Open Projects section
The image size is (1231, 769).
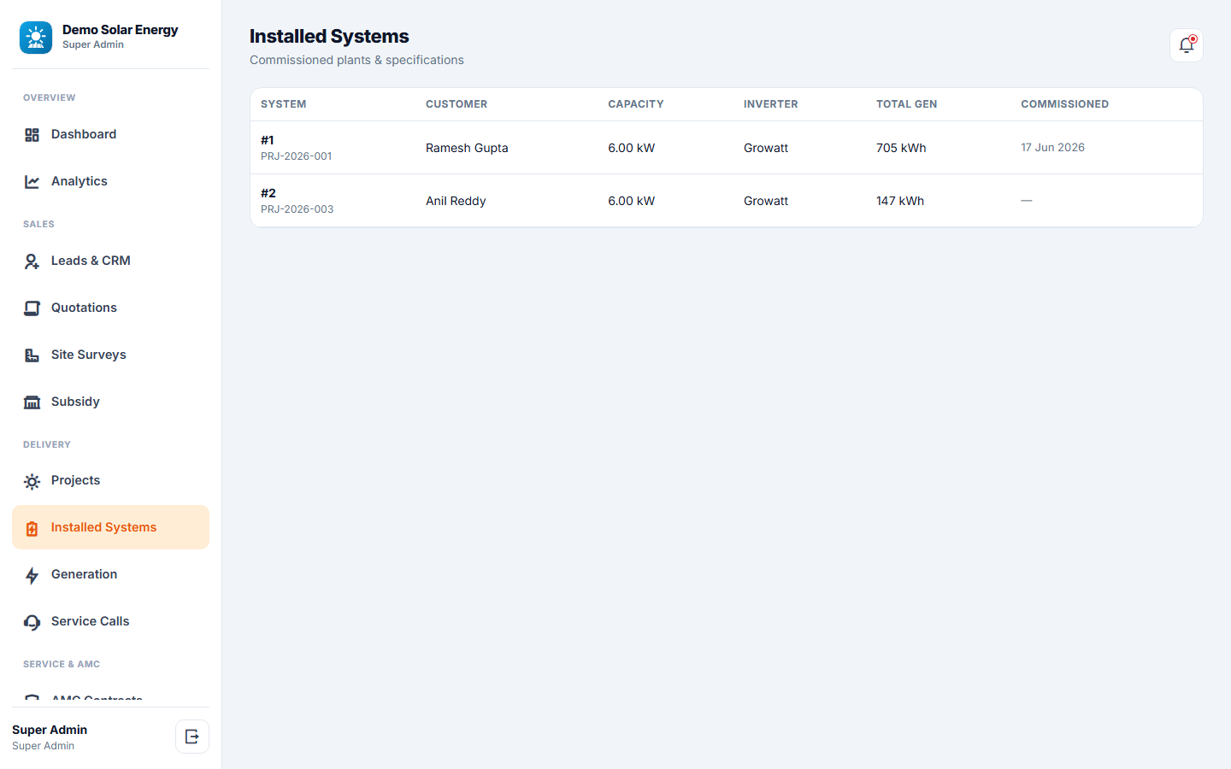(110, 480)
